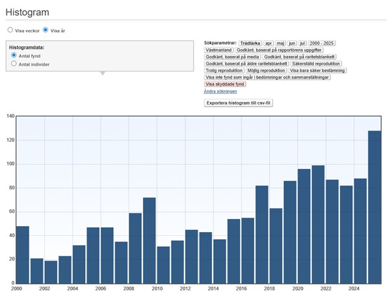Click the apr month tag
Image resolution: width=392 pixels, height=297 pixels.
coord(268,44)
